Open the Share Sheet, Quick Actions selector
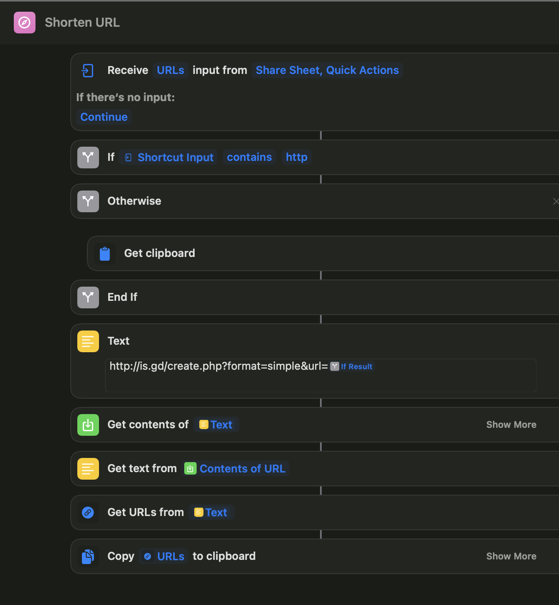 point(327,70)
